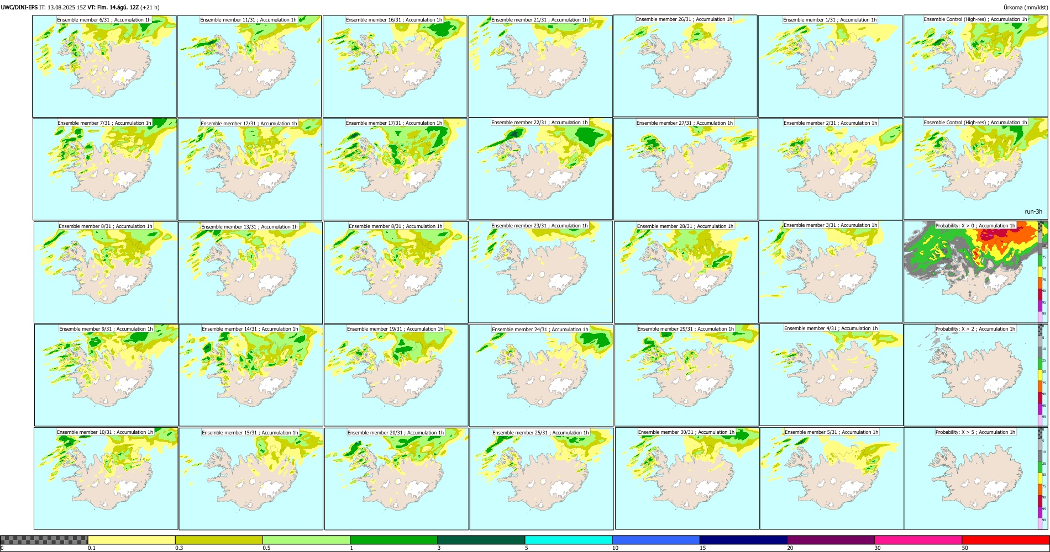Select the Ensemble member 28/31 map panel
1050x552 pixels.
(686, 272)
